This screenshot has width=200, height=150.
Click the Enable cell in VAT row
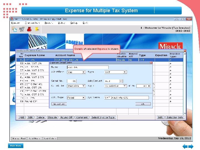pos(122,60)
